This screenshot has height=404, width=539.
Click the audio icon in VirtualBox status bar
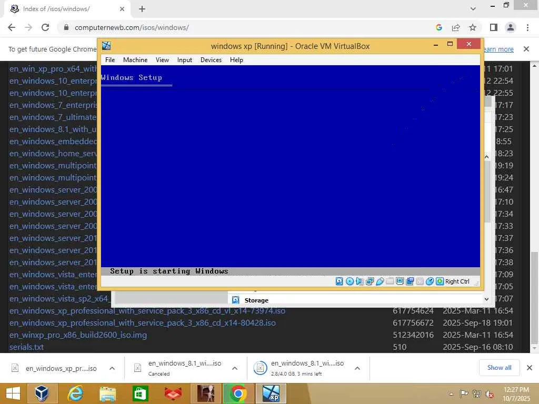pyautogui.click(x=359, y=281)
